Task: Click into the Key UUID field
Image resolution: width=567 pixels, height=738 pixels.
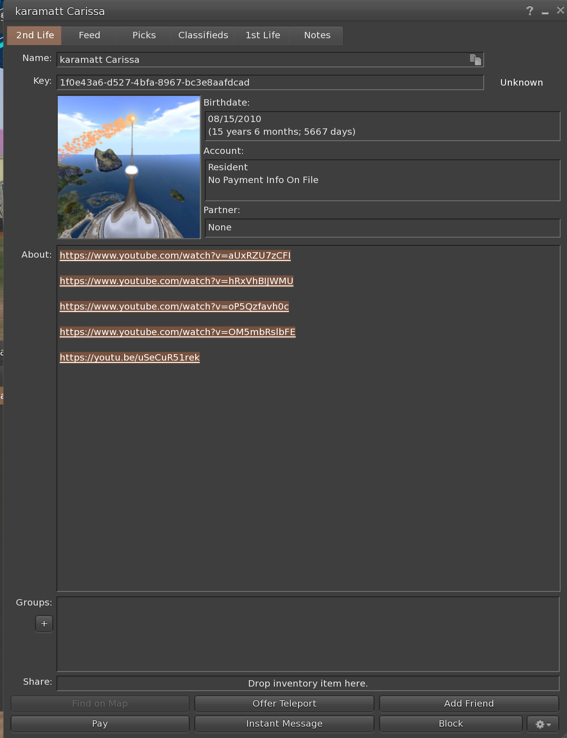Action: pos(269,82)
